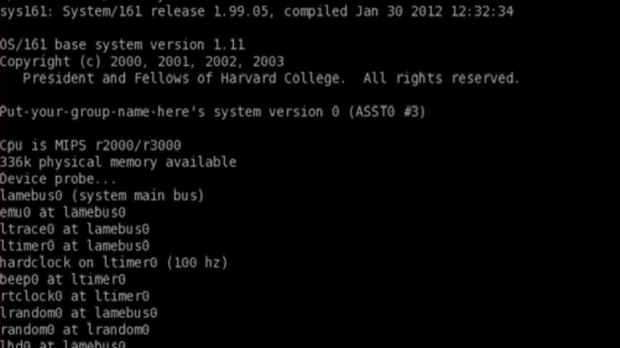Click the Device probe... line
Viewport: 620px width, 348px height.
pyautogui.click(x=58, y=179)
